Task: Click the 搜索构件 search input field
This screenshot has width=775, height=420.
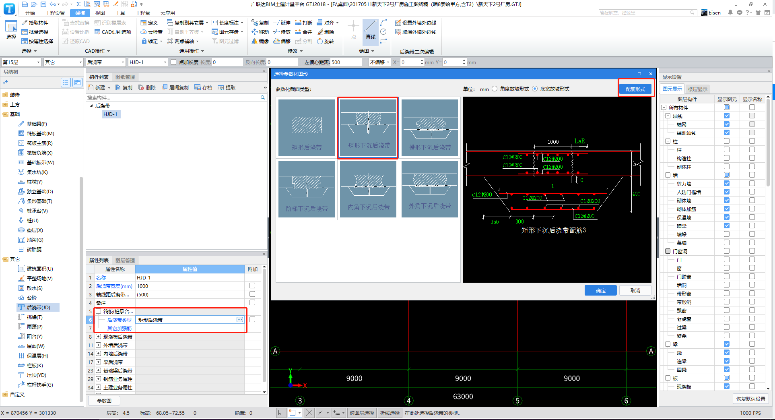Action: [x=173, y=97]
